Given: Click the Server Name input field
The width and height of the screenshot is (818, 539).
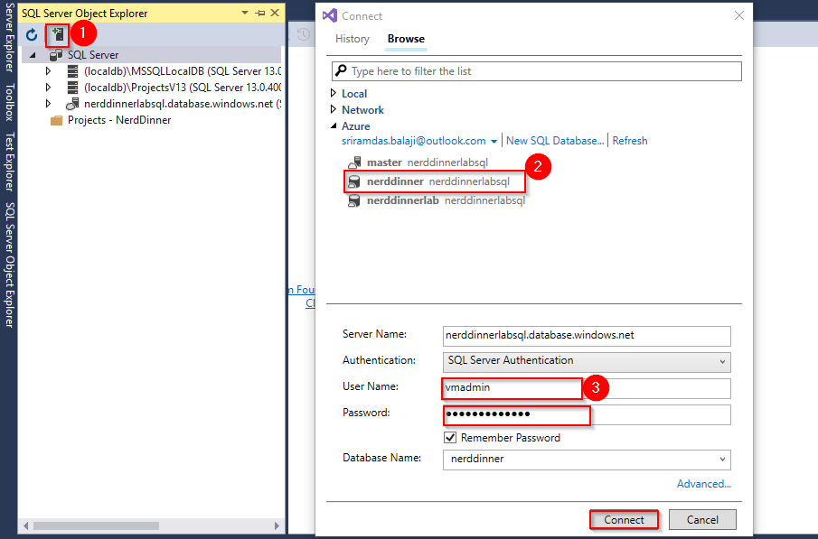Looking at the screenshot, I should coord(587,336).
